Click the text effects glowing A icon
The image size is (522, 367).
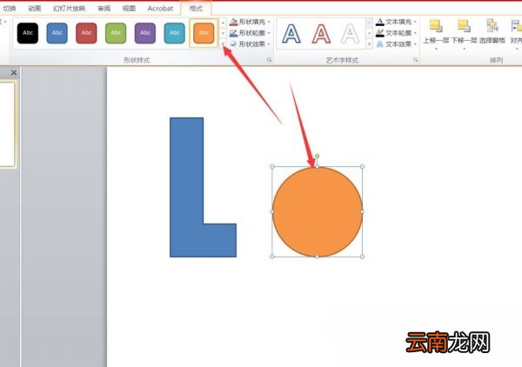(x=380, y=44)
